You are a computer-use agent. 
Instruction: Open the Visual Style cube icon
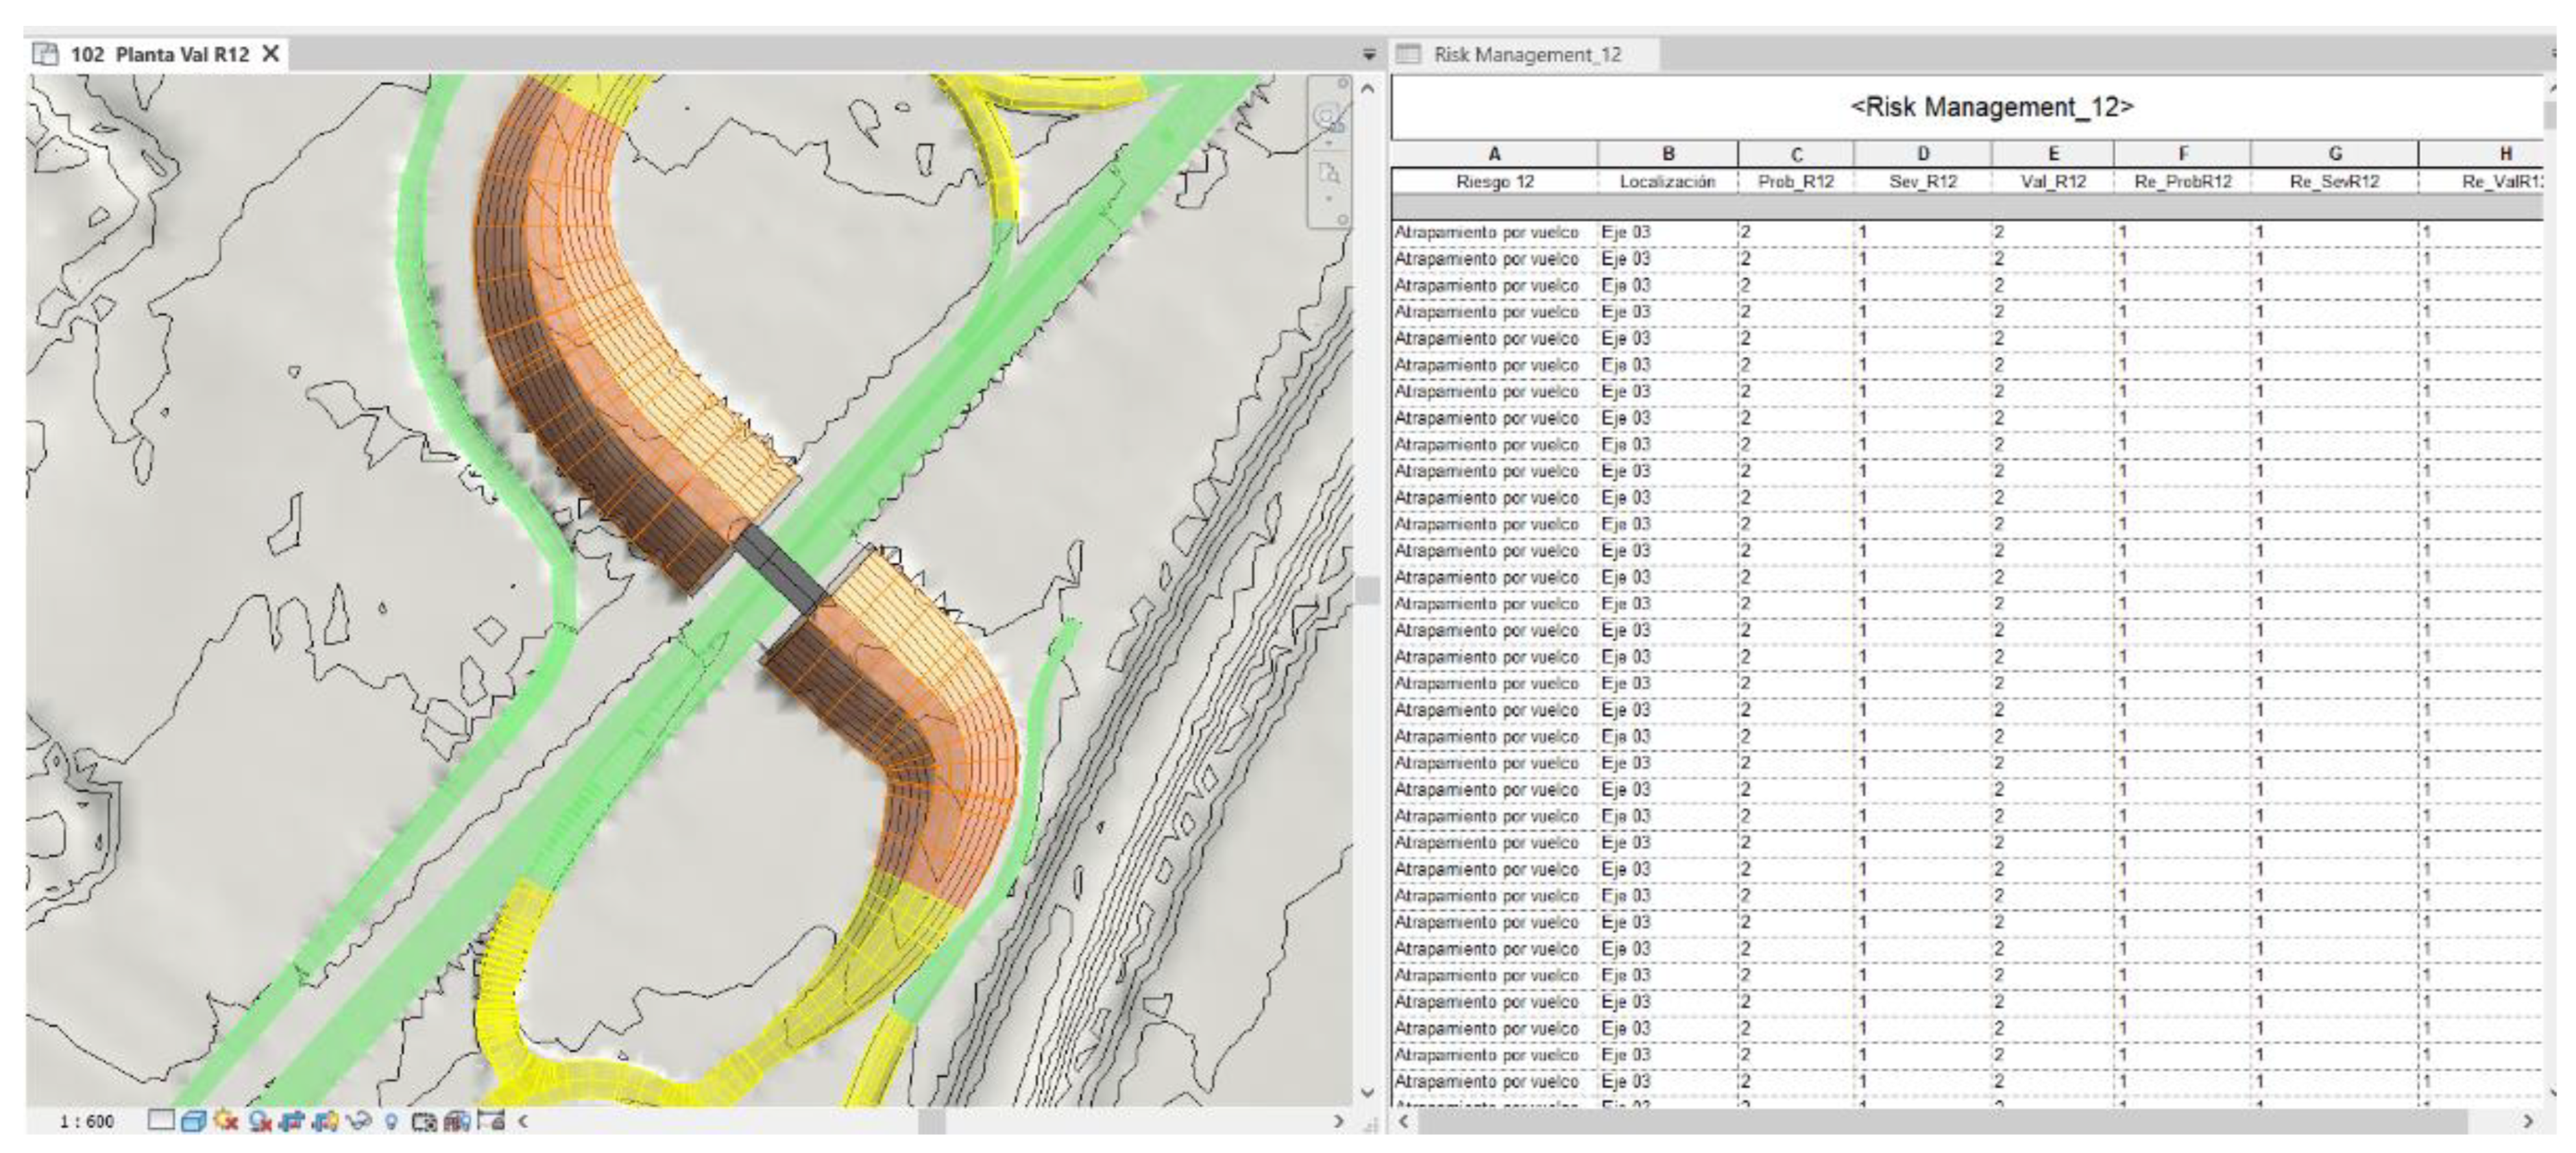coord(193,1121)
